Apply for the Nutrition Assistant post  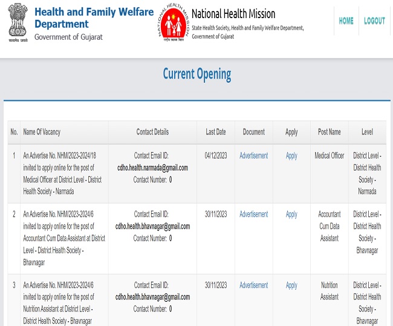(x=291, y=286)
